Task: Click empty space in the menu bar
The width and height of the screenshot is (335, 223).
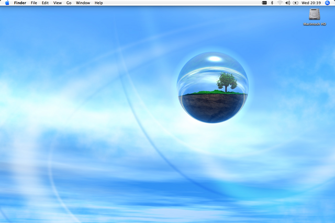Action: 183,3
